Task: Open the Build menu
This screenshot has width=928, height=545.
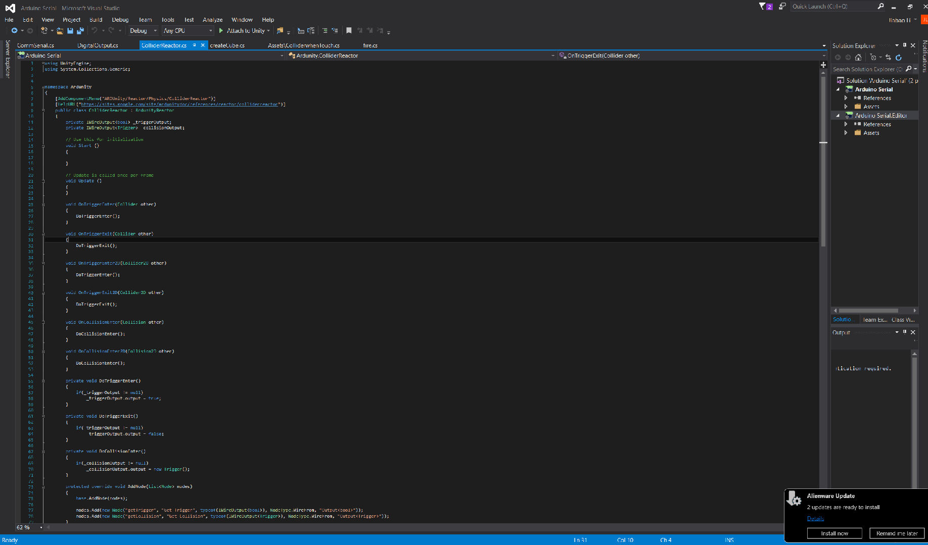Action: pos(96,20)
